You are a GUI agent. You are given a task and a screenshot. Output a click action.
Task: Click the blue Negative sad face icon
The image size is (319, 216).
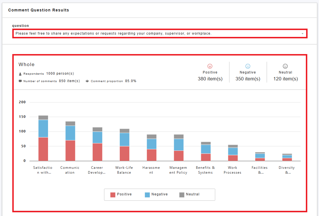(x=248, y=66)
